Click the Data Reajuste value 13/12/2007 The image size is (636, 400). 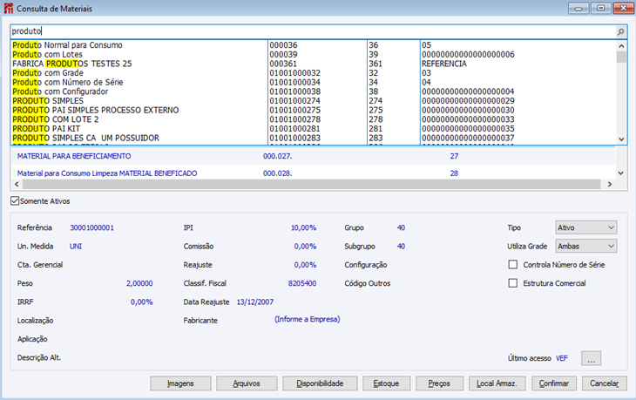tap(255, 302)
